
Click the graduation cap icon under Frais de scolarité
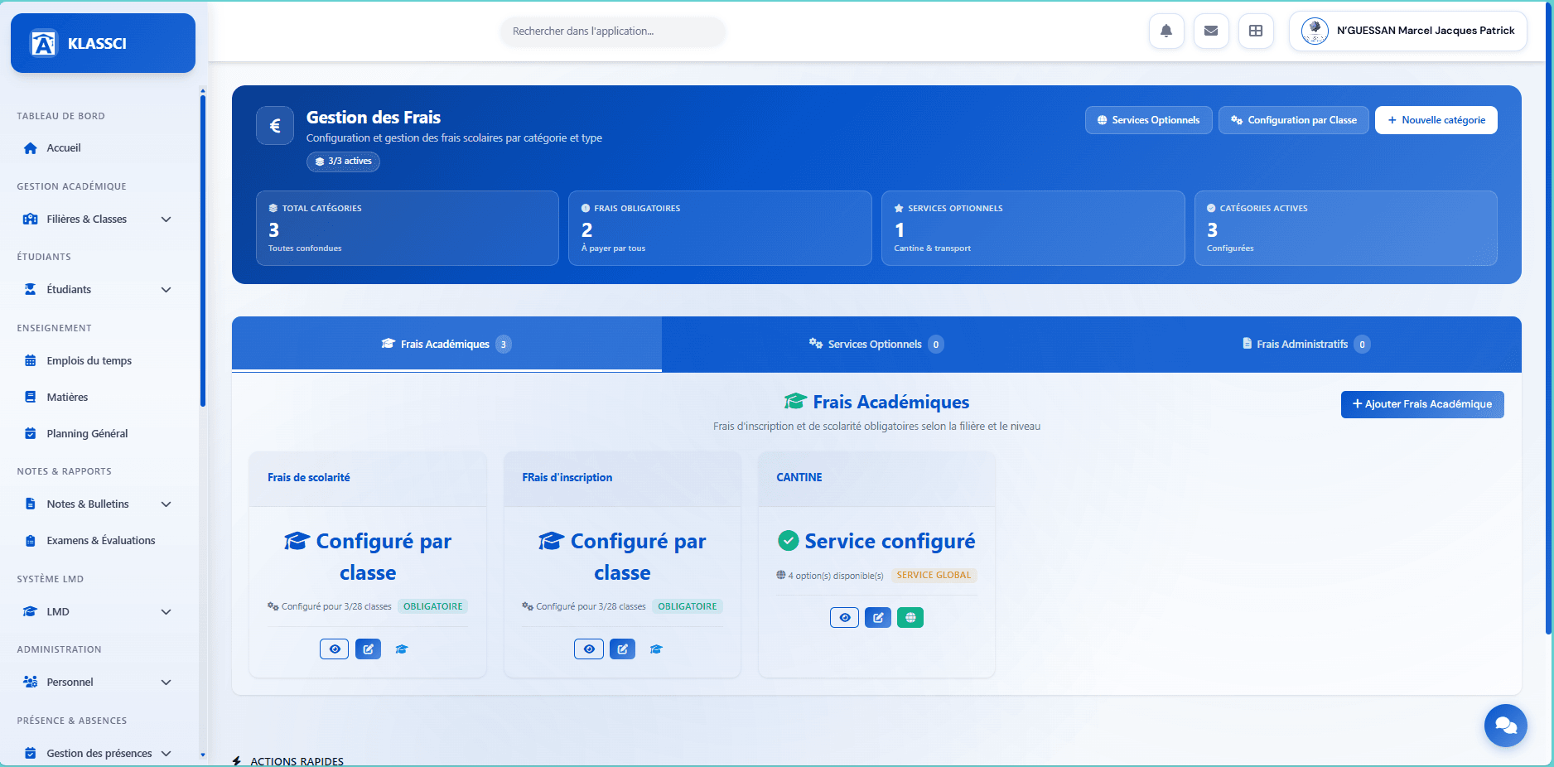[x=402, y=649]
